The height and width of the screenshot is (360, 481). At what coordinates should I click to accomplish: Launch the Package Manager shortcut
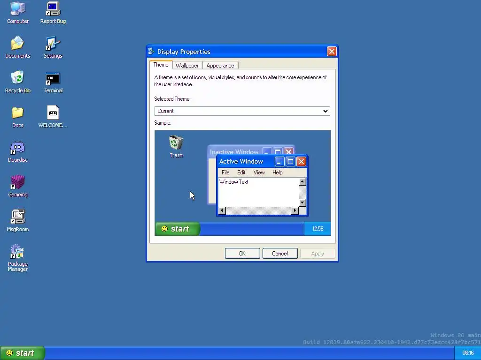click(x=17, y=257)
